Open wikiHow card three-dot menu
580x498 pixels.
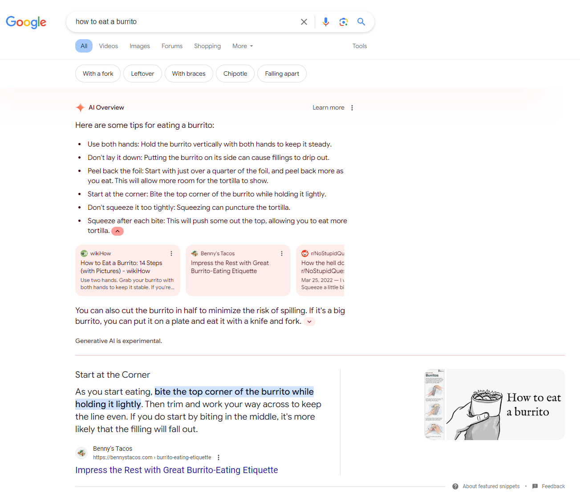pyautogui.click(x=171, y=253)
